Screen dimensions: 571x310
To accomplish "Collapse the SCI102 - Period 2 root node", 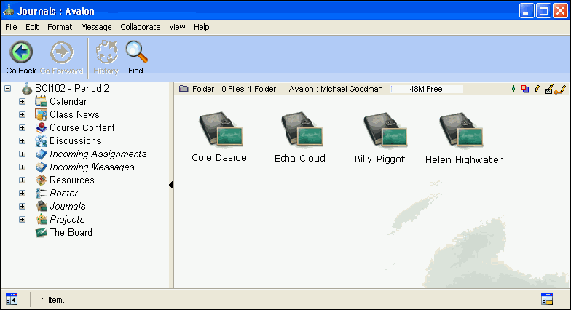I will (x=7, y=89).
